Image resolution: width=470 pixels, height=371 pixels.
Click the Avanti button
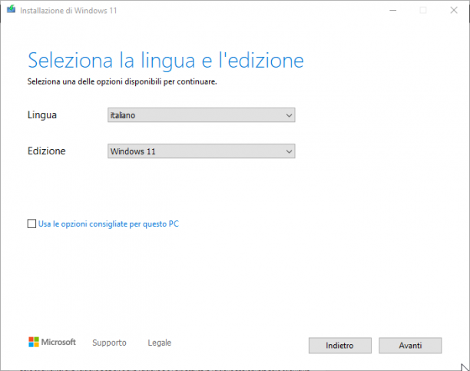pyautogui.click(x=410, y=346)
